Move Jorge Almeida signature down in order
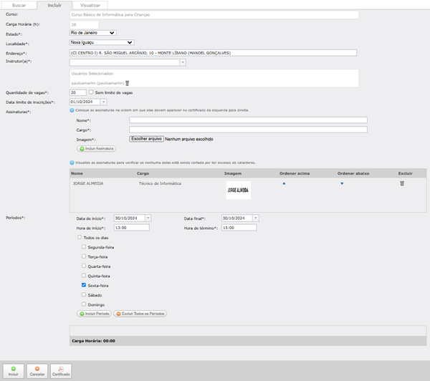Screen dimensions: 430x381 coord(342,184)
